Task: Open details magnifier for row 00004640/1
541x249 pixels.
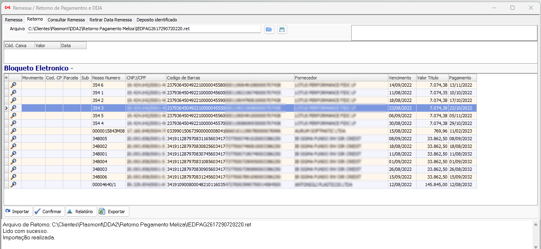Action: coord(13,185)
